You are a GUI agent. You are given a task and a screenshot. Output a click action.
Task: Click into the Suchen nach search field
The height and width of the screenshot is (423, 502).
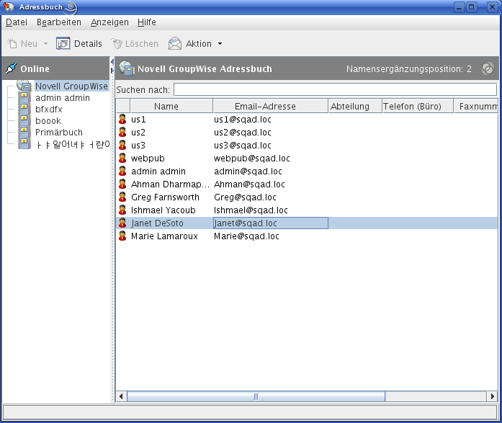[x=335, y=89]
